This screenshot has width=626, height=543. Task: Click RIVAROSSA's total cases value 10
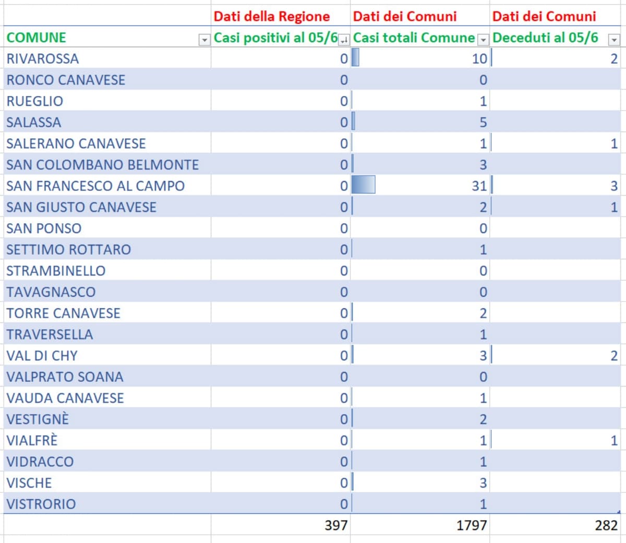point(420,58)
